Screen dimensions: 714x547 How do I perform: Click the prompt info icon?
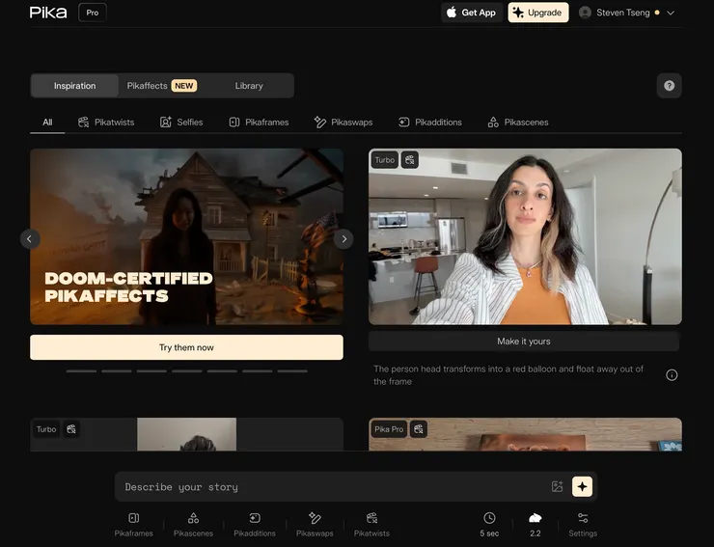click(x=672, y=375)
